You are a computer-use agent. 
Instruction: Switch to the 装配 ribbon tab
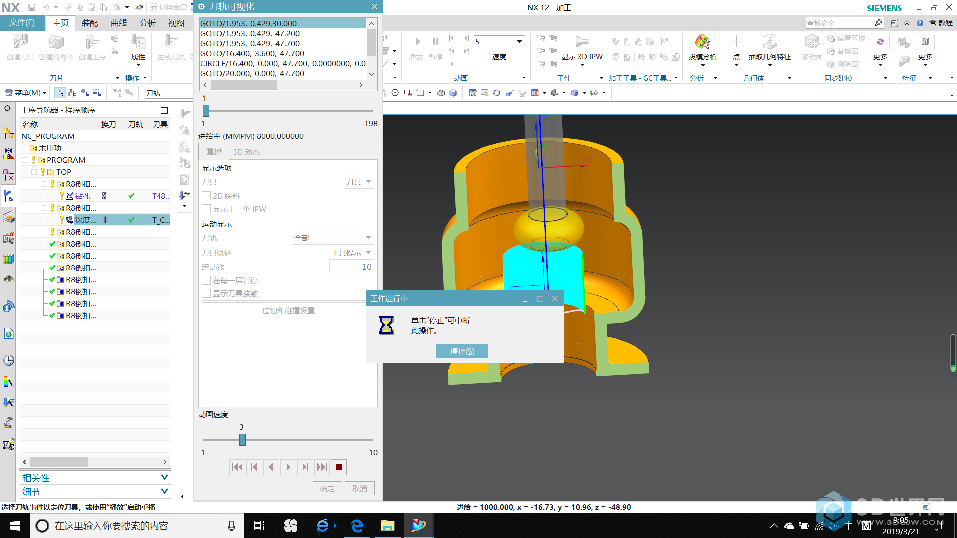90,23
